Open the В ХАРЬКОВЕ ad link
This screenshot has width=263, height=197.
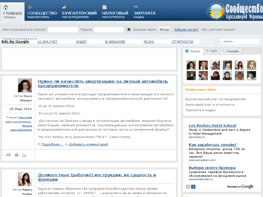click(x=115, y=42)
